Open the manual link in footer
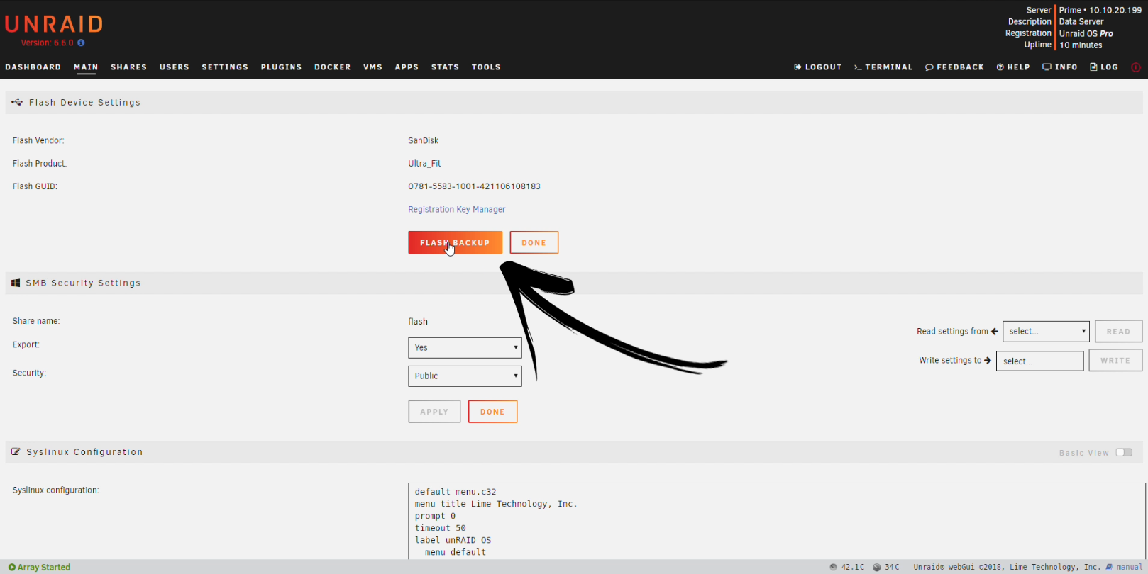This screenshot has height=574, width=1148. [1129, 567]
